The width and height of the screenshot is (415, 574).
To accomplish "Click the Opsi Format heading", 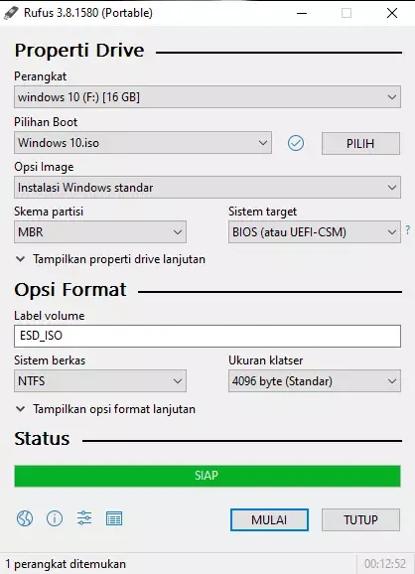I will pos(70,290).
